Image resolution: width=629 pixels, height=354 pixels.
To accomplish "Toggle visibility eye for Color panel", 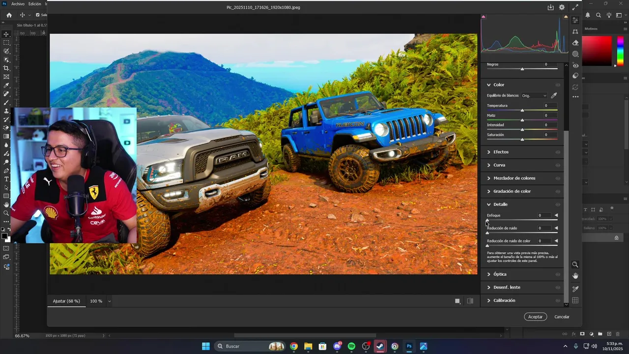I will [558, 85].
